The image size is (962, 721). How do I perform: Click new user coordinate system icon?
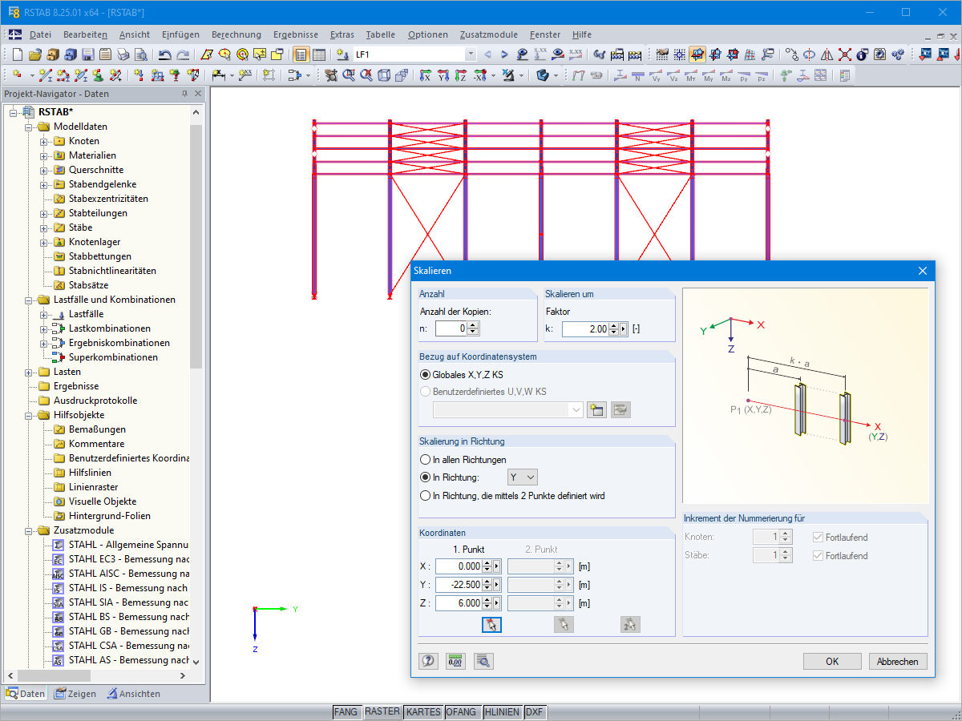(x=596, y=409)
